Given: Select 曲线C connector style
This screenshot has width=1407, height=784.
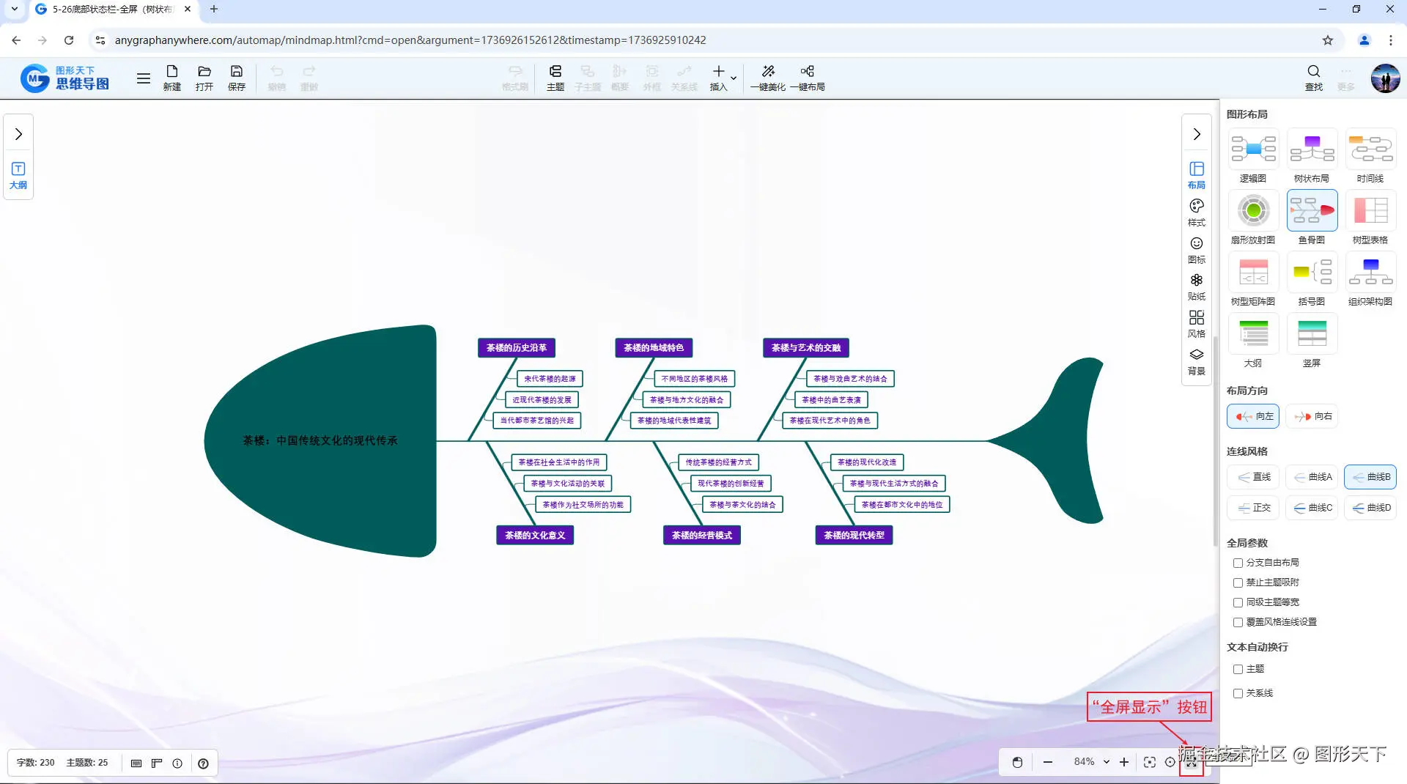Looking at the screenshot, I should tap(1312, 508).
